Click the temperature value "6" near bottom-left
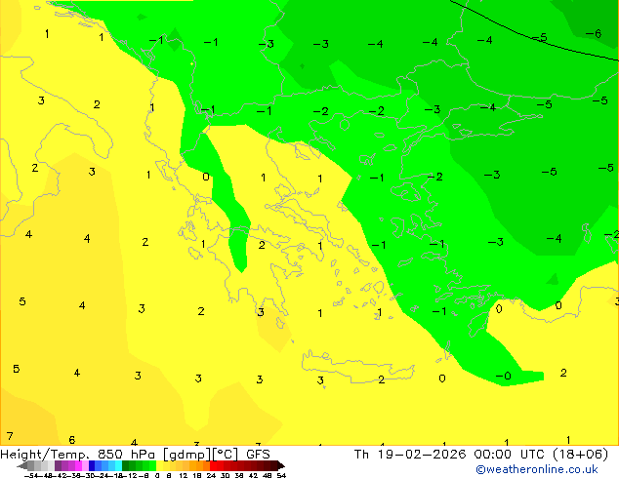The height and width of the screenshot is (478, 619). point(72,439)
